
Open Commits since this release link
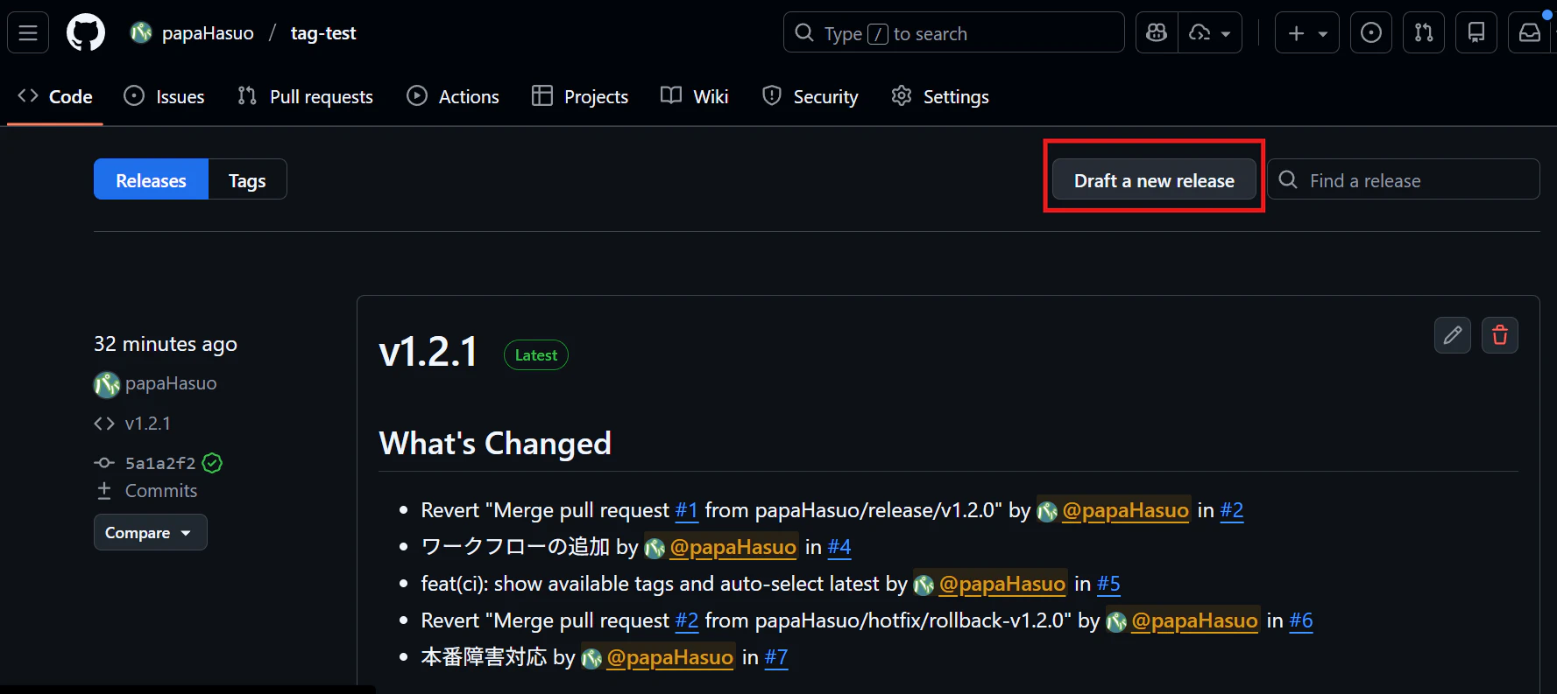point(160,491)
